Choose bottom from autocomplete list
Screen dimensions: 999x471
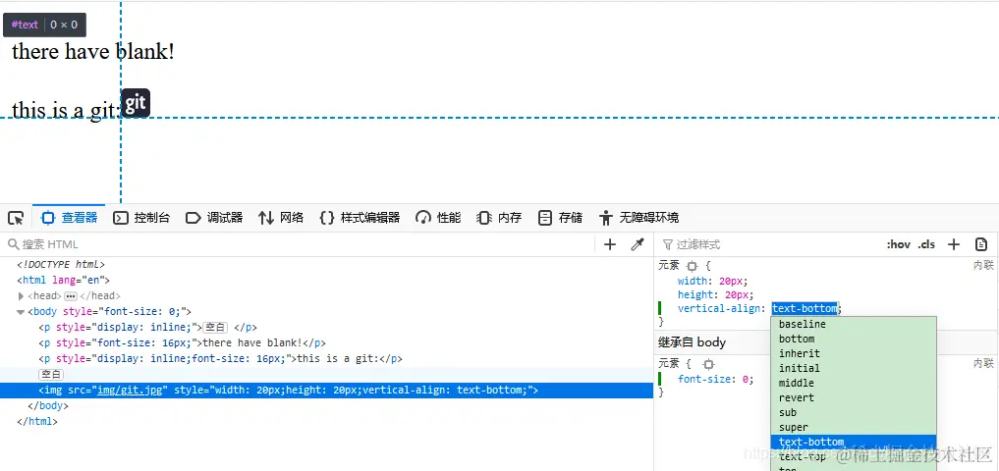853,339
